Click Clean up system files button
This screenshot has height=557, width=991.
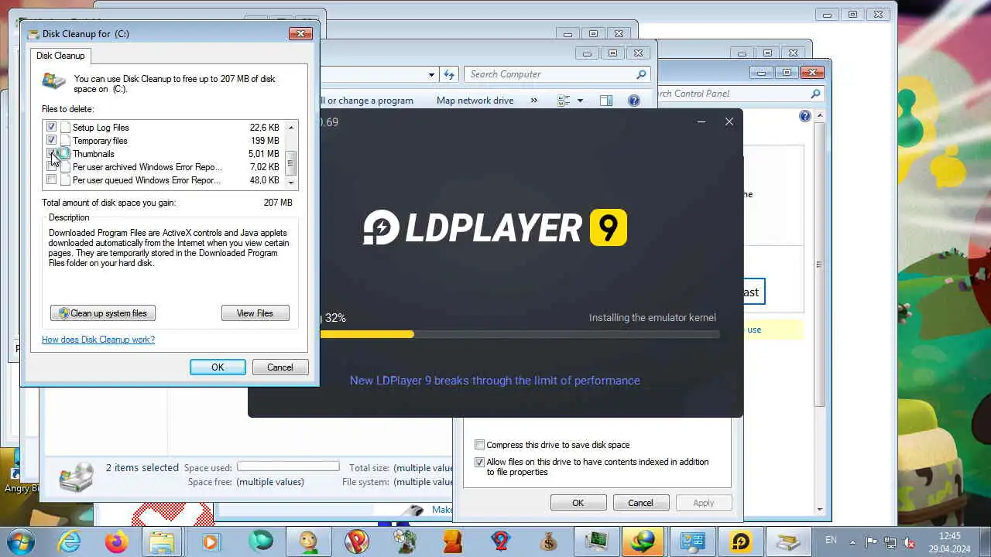tap(103, 313)
